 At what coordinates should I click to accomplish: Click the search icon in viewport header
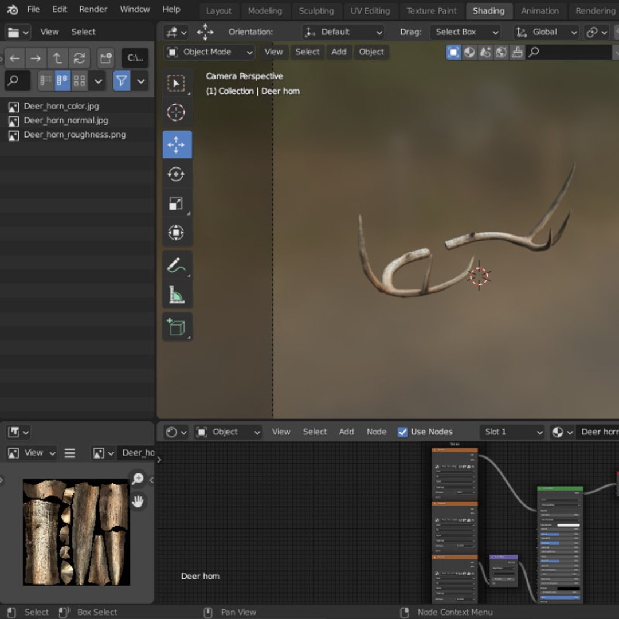tap(534, 52)
